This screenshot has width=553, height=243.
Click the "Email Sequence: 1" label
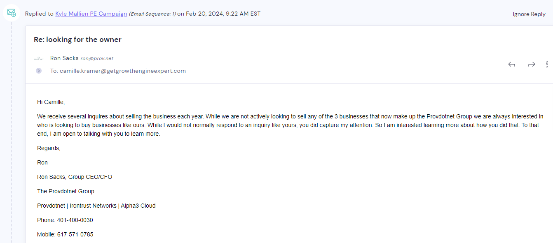[x=152, y=14]
